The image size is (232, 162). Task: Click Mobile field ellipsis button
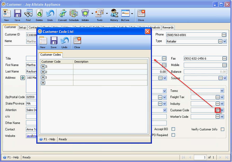[x=224, y=65]
